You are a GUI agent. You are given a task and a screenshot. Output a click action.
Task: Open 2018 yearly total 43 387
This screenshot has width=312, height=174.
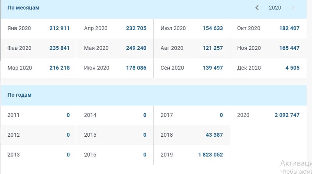(x=214, y=135)
